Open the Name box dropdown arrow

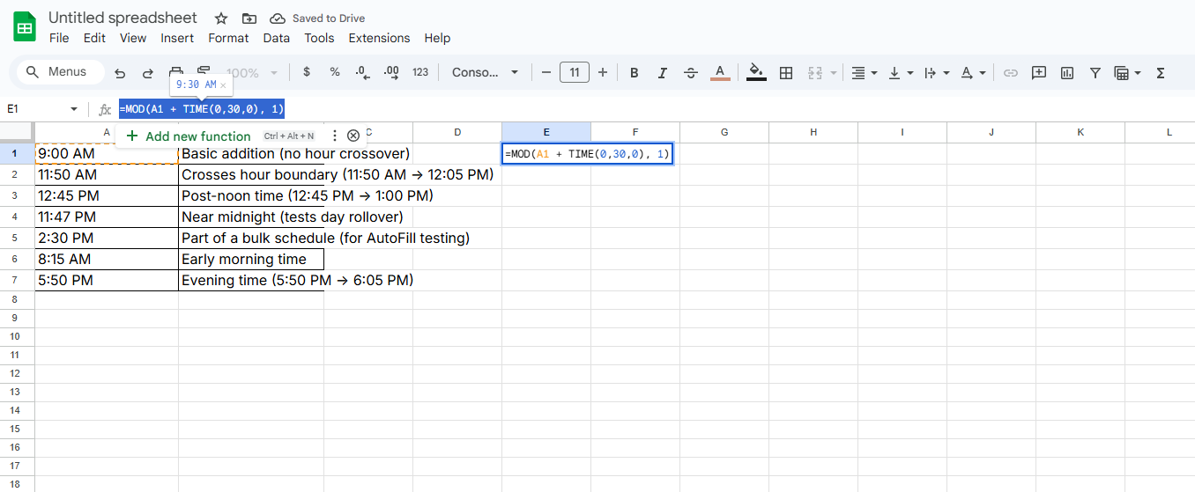[74, 109]
